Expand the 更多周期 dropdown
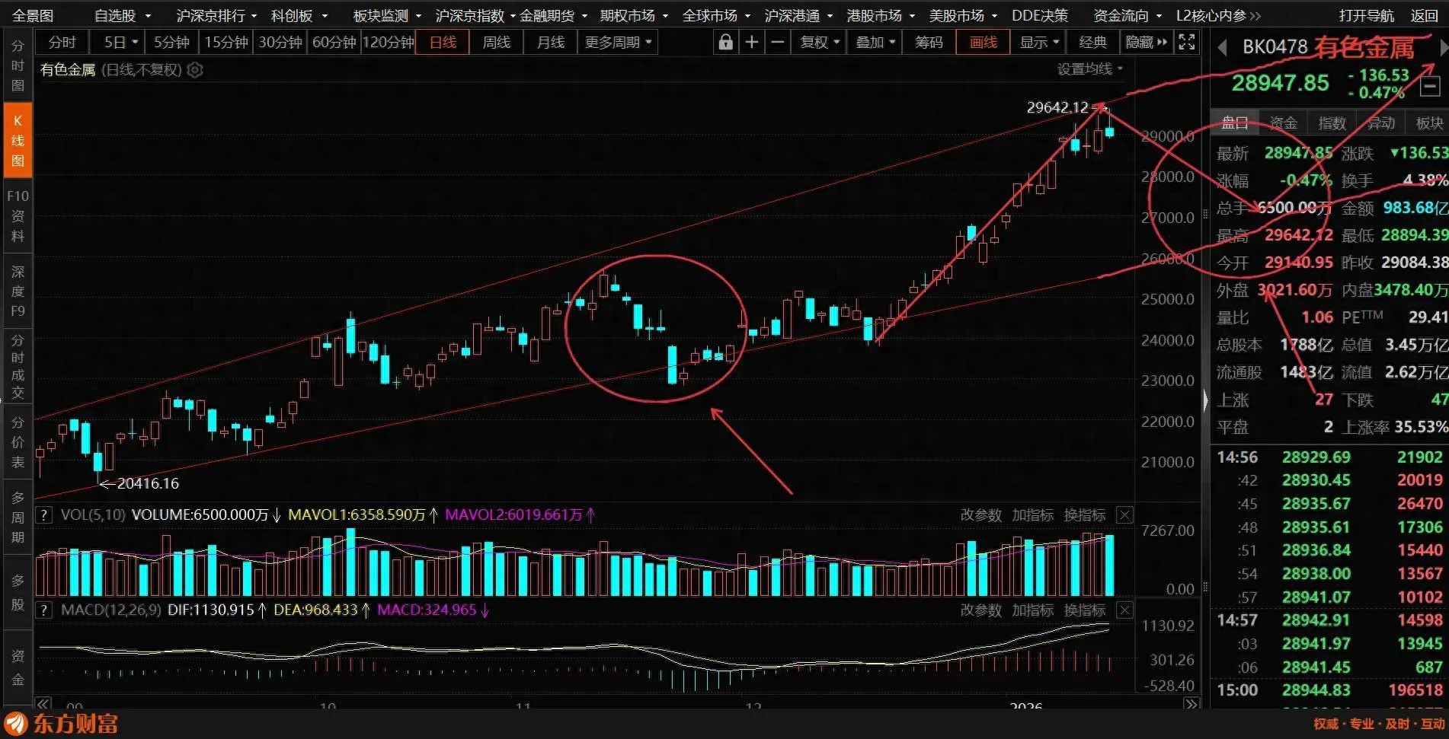1449x739 pixels. point(618,42)
